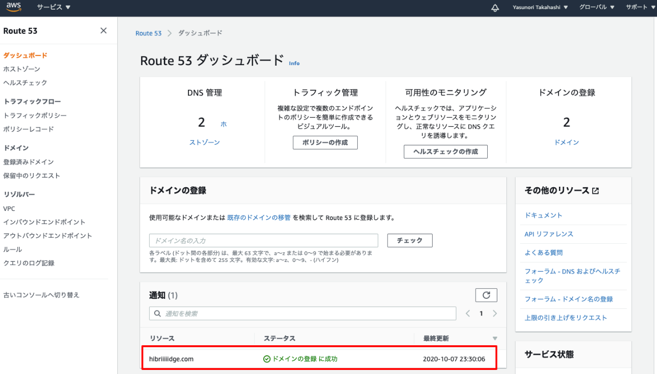The width and height of the screenshot is (657, 374).
Task: Select ダッシュボード in the sidebar
Action: click(25, 55)
